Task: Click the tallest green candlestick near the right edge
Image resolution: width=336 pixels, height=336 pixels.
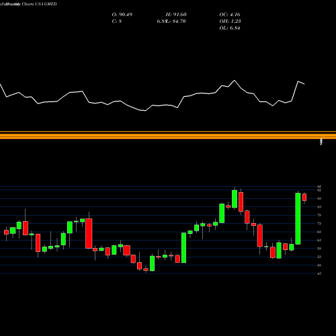Action: pos(298,218)
